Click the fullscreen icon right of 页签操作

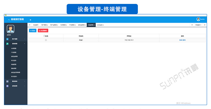[205, 25]
